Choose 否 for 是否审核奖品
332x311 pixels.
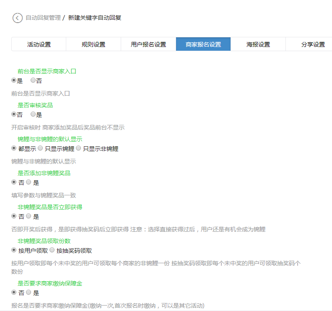14,114
